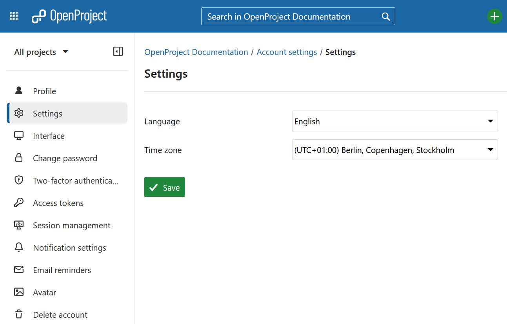Click the Change password lock icon
The width and height of the screenshot is (507, 324).
coord(19,158)
